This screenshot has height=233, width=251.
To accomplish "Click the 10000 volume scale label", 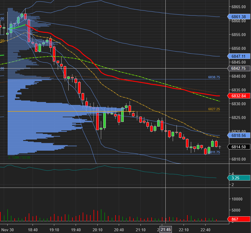I will coord(237,199).
